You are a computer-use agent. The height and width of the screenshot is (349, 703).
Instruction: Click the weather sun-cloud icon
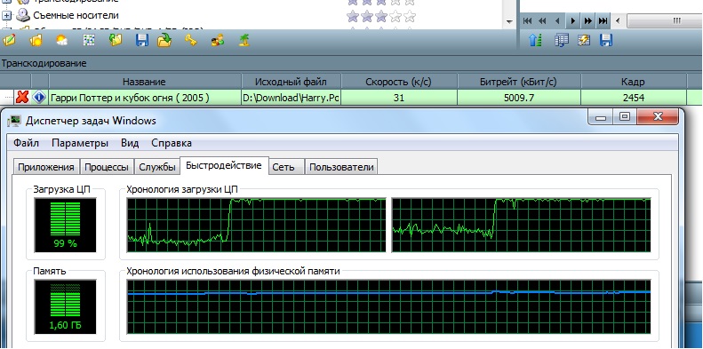point(61,41)
